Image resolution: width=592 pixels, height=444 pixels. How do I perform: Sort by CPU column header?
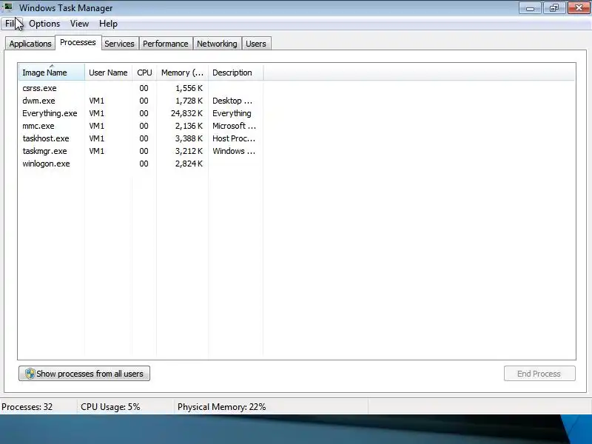[x=144, y=72]
